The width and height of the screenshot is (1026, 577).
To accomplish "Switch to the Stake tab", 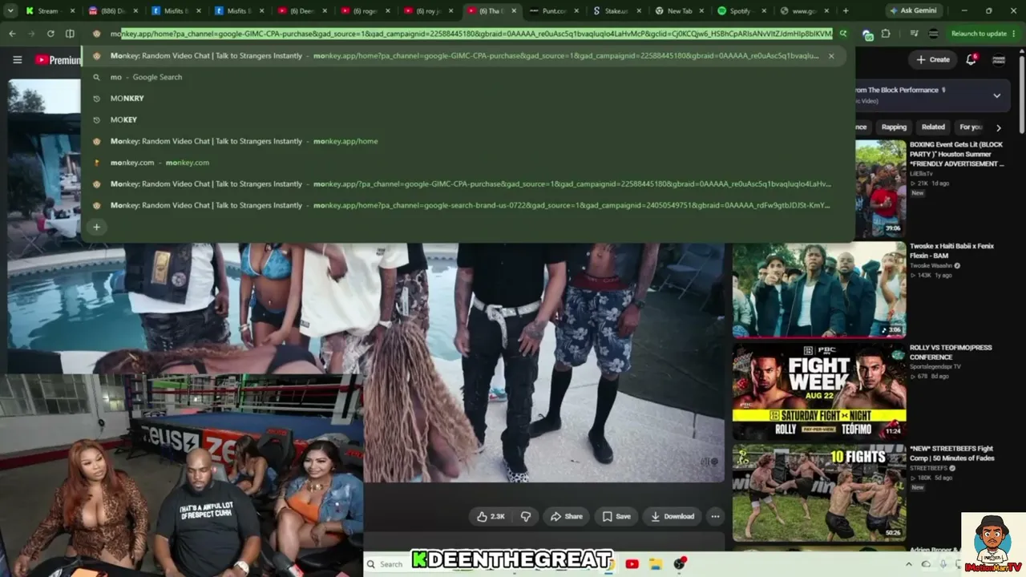I will 616,11.
